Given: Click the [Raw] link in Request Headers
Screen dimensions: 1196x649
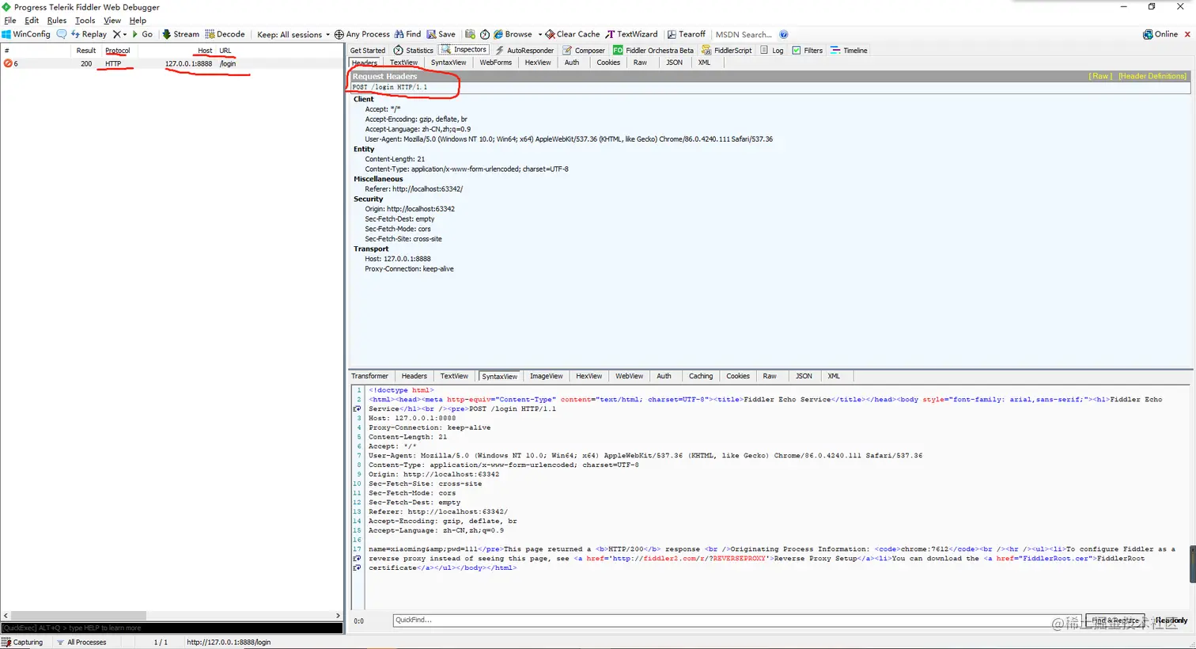Looking at the screenshot, I should (1100, 76).
